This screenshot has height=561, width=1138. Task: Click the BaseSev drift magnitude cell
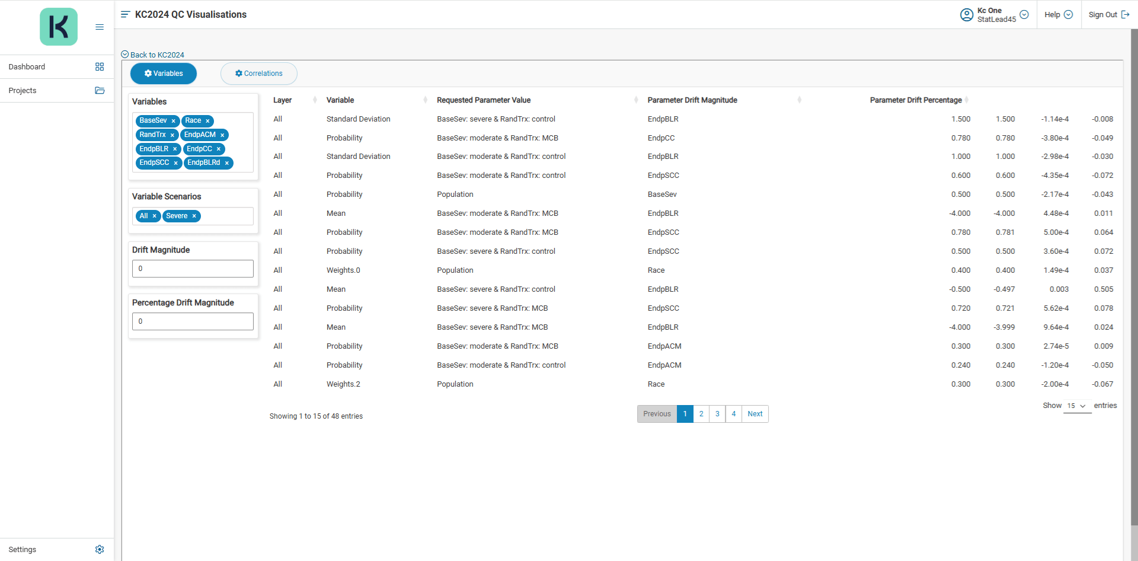(x=662, y=195)
